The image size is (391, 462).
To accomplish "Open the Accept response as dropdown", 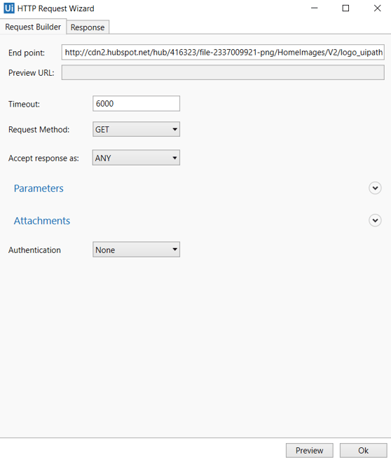I will pos(136,158).
